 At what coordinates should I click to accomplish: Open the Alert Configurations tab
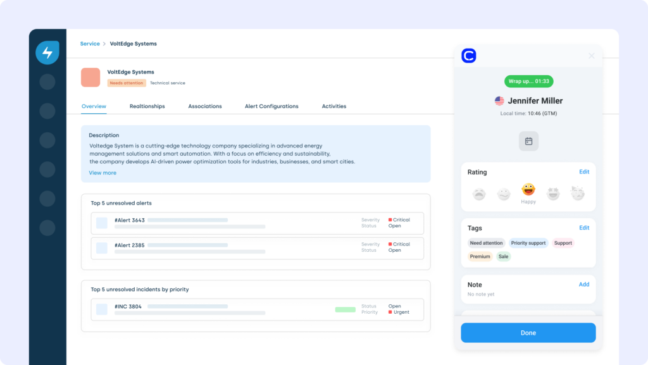(271, 106)
